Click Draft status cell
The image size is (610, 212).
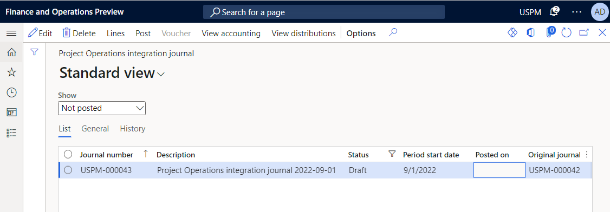358,170
